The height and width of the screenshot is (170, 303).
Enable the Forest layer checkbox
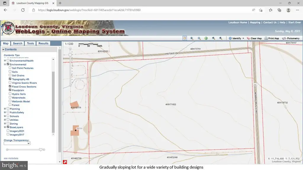(x=10, y=105)
